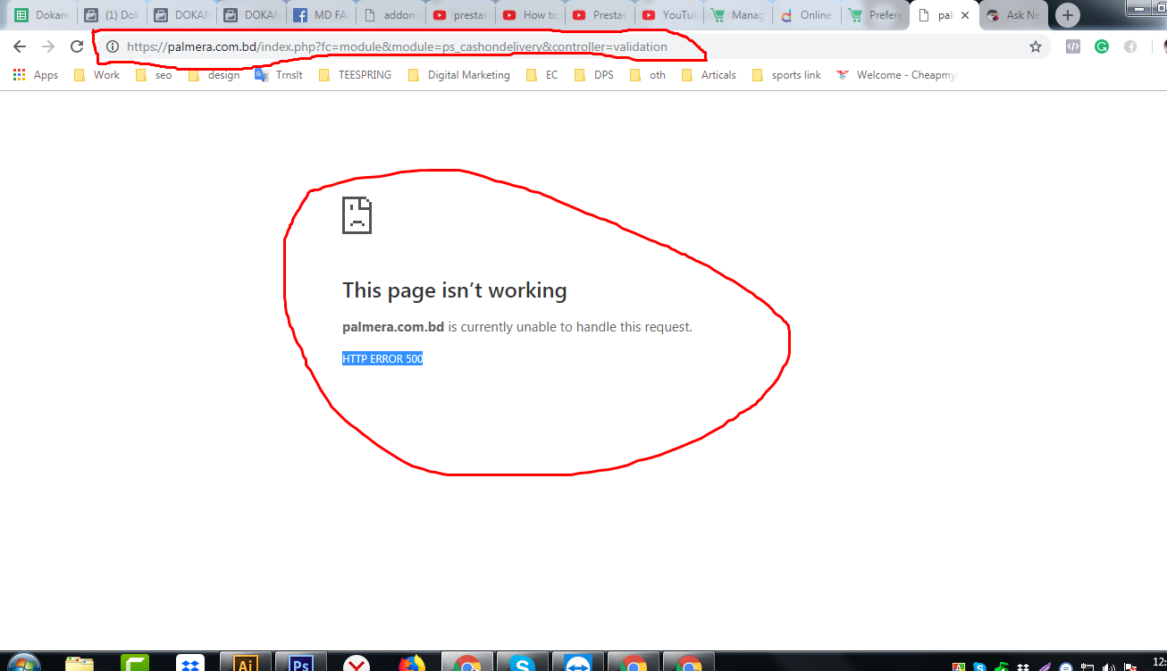Image resolution: width=1167 pixels, height=671 pixels.
Task: Click the HTTP ERROR 500 text
Action: 382,358
